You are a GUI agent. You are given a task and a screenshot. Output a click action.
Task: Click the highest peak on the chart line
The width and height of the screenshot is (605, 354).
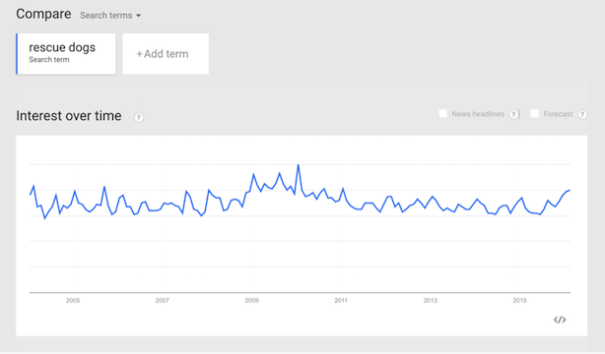298,165
